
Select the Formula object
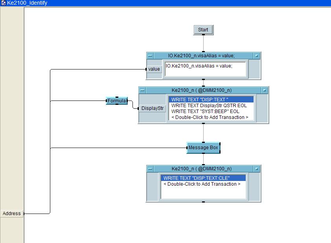tap(117, 101)
